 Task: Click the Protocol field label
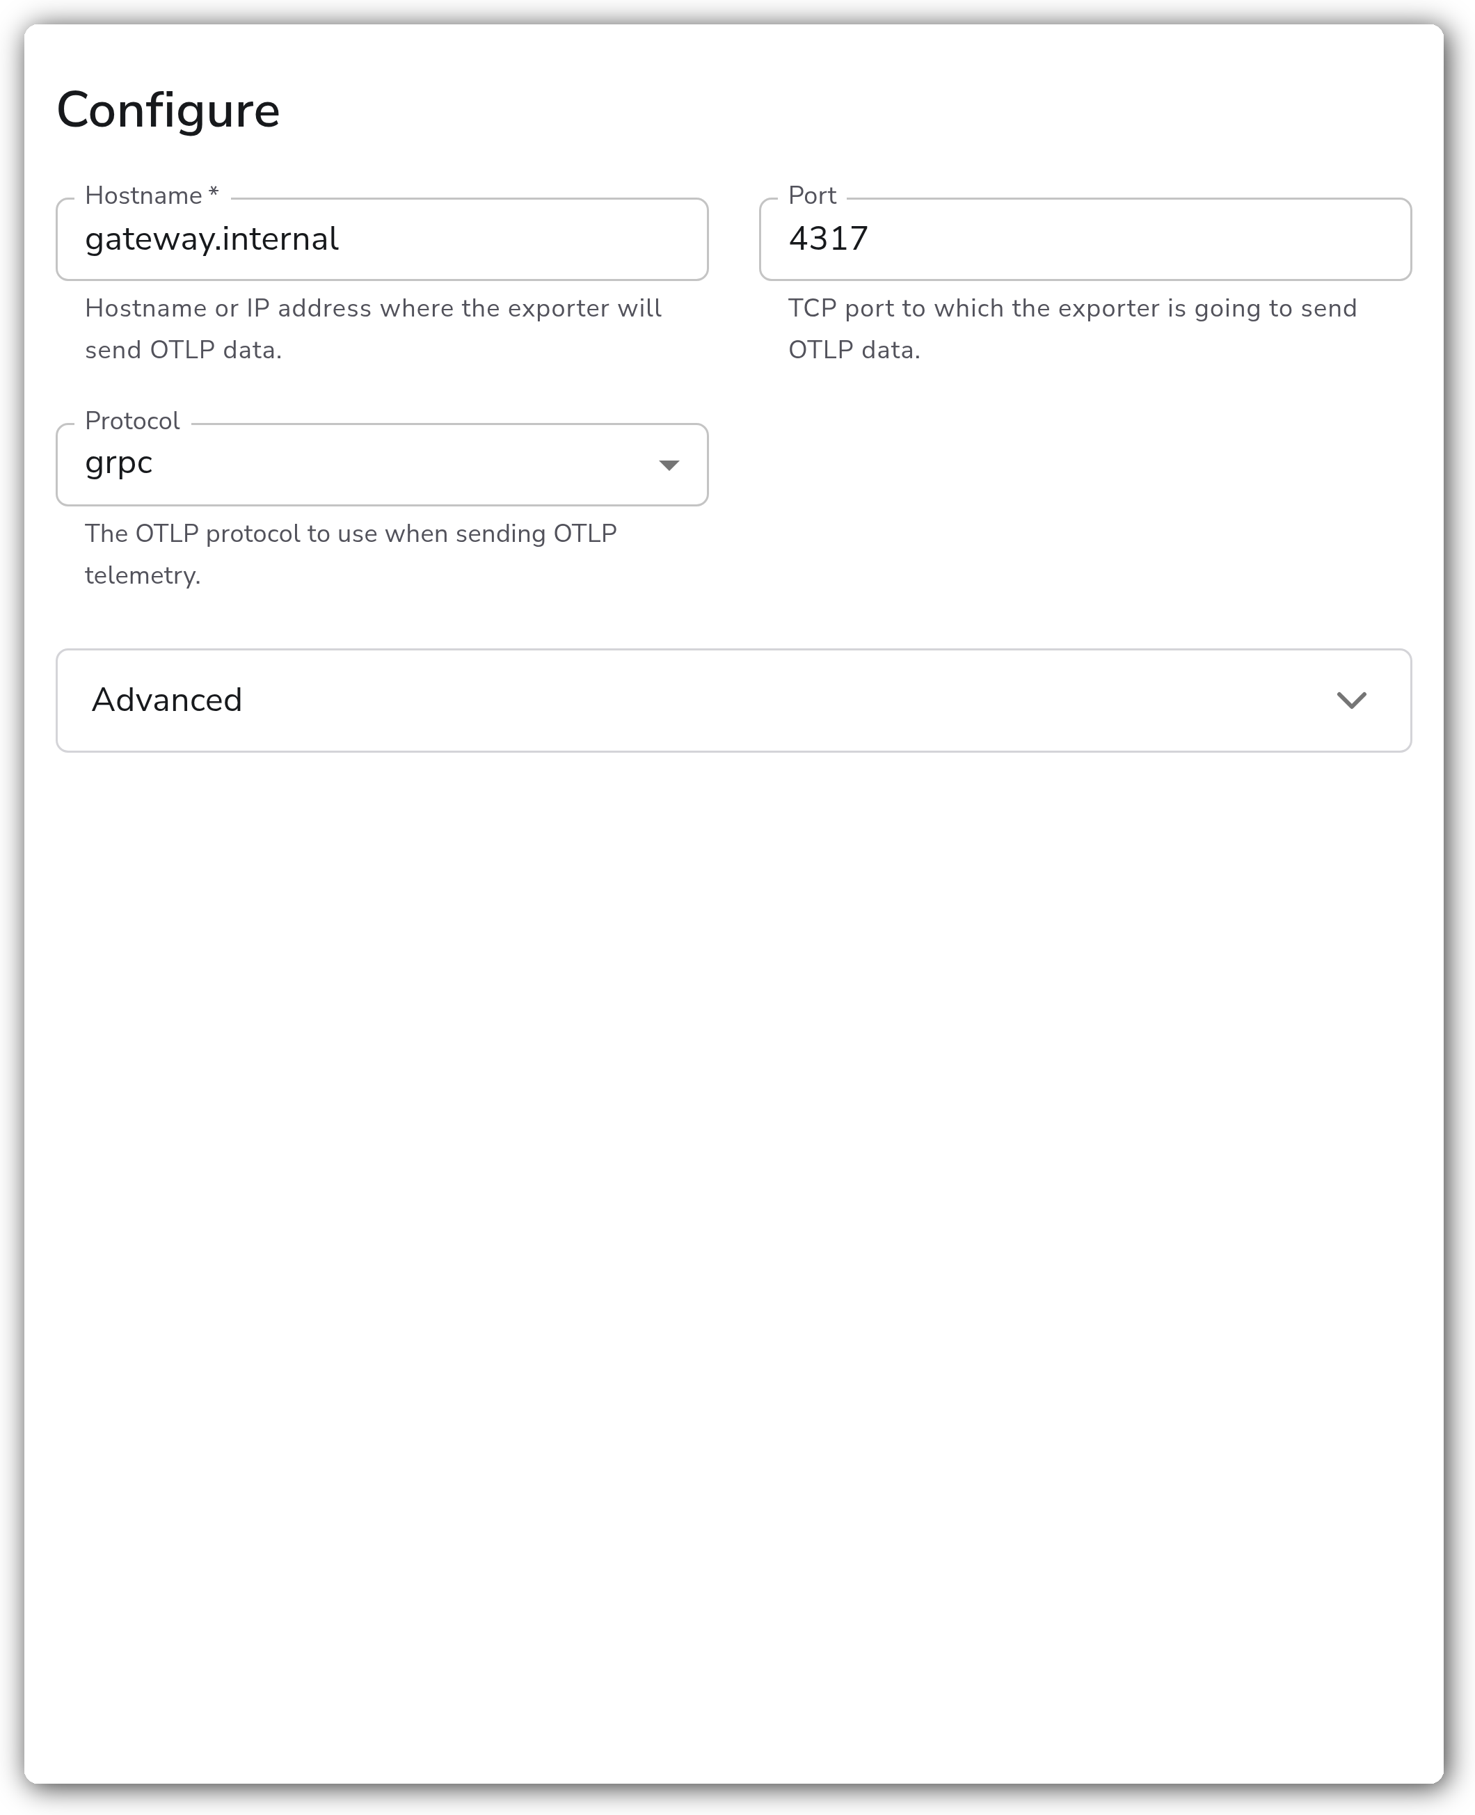(x=133, y=420)
